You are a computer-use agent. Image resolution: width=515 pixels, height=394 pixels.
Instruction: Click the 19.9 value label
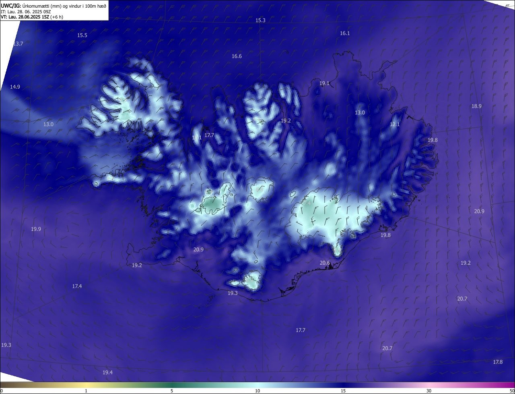click(36, 229)
